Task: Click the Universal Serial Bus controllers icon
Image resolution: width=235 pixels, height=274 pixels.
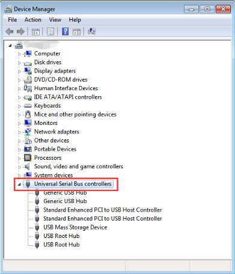Action: point(28,184)
